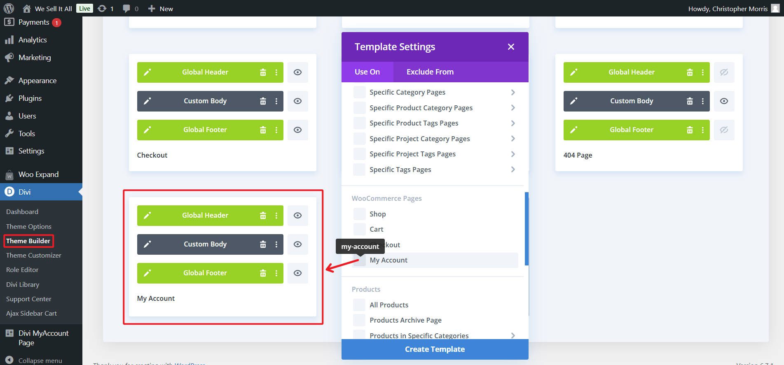This screenshot has height=365, width=784.
Task: Open My Account Global Header options dots
Action: coord(276,216)
